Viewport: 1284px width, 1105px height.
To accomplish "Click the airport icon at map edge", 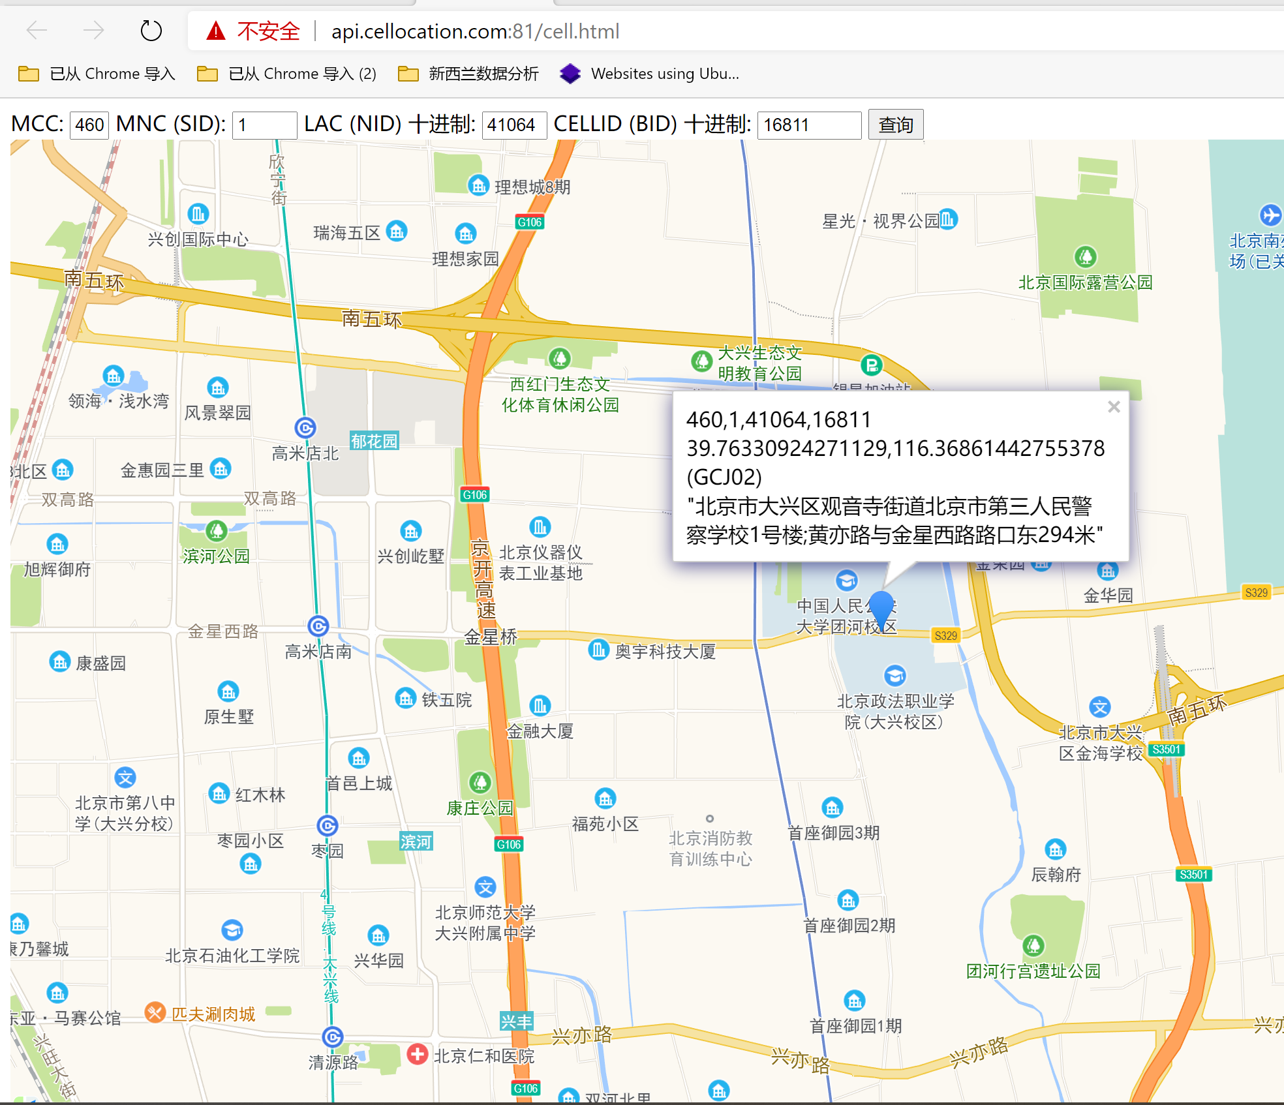I will coord(1270,215).
